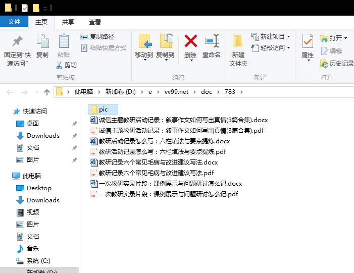Open the Copy to (复制到) menu
Image resolution: width=354 pixels, height=273 pixels.
[165, 47]
